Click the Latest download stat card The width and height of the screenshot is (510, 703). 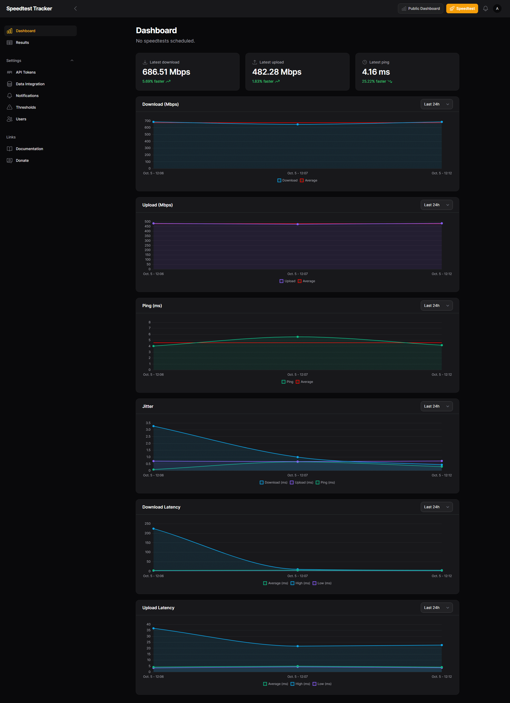pos(188,72)
